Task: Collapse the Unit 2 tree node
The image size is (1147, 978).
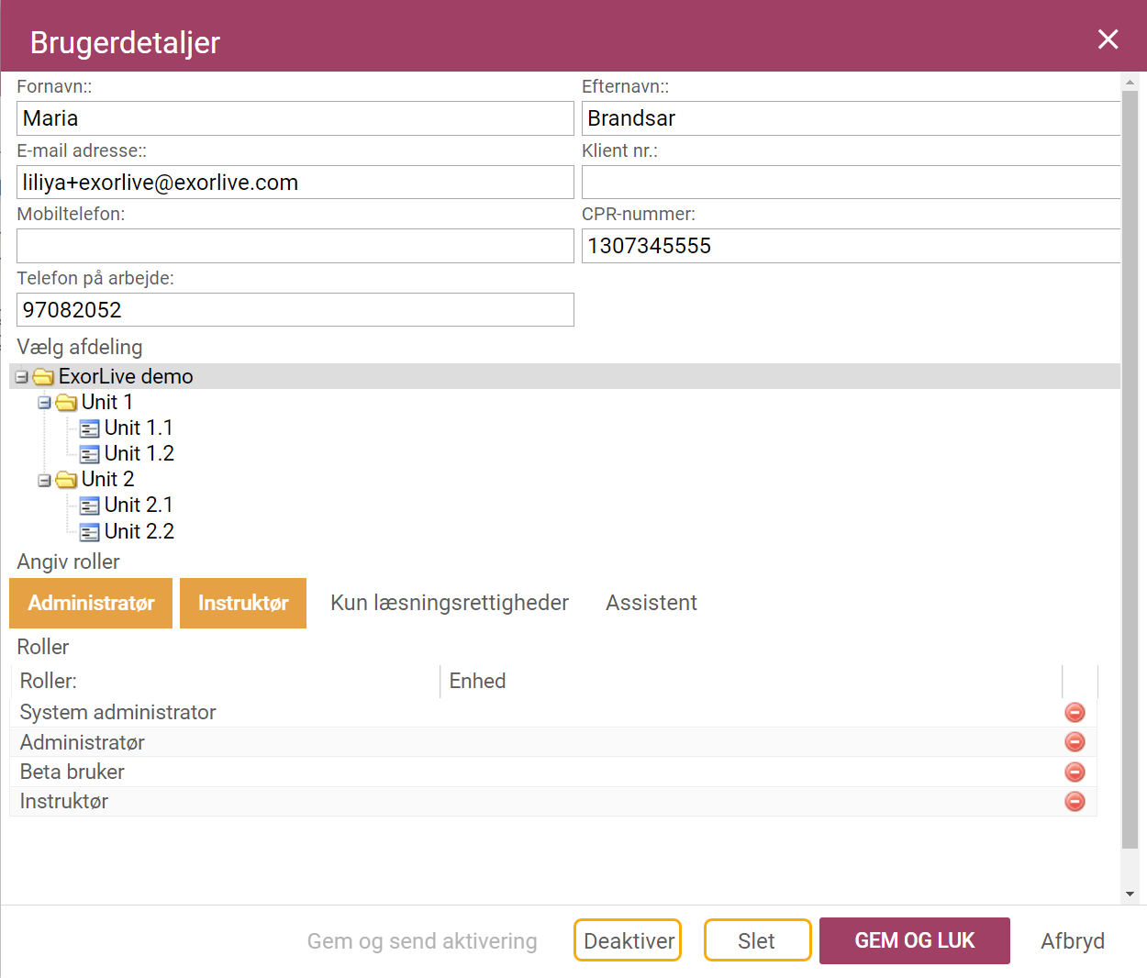Action: [44, 480]
